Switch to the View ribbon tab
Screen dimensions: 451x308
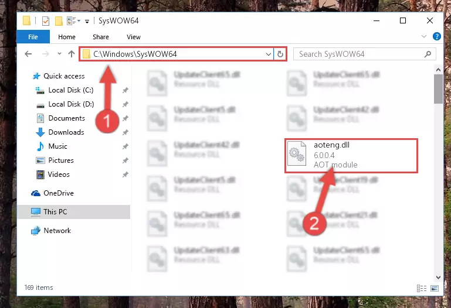coord(134,37)
